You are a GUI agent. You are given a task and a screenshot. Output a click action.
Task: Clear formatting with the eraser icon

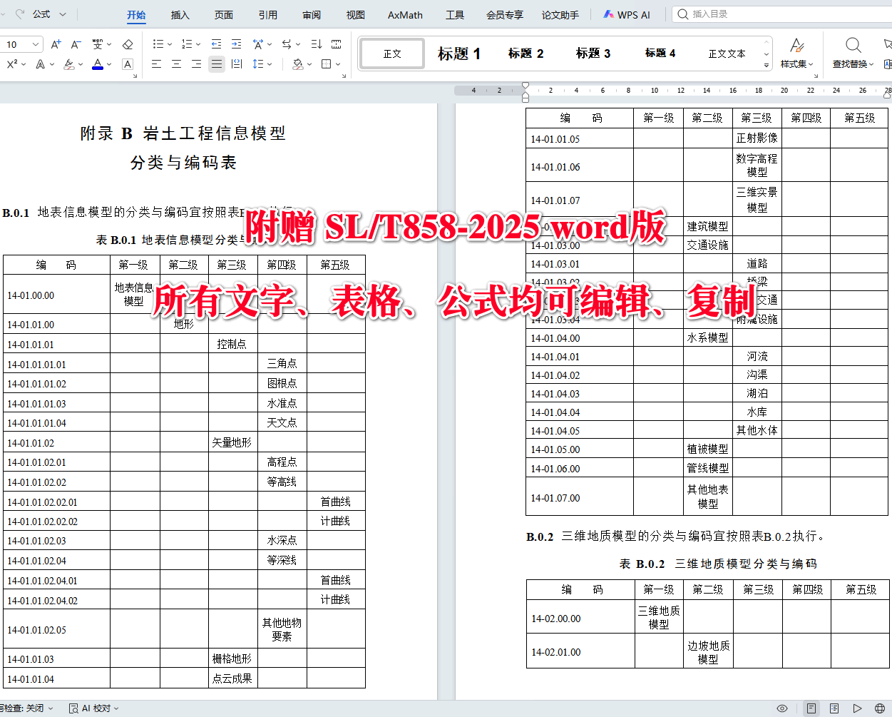pyautogui.click(x=128, y=44)
